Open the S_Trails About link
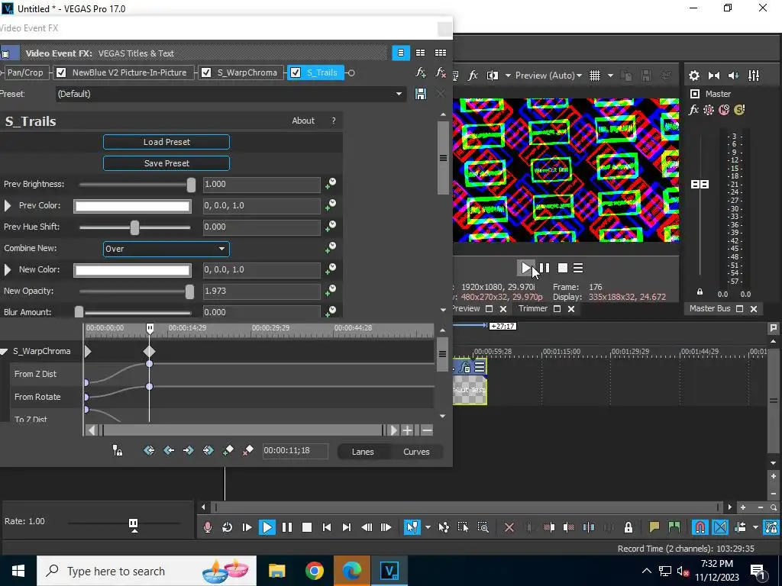This screenshot has width=782, height=586. (303, 121)
